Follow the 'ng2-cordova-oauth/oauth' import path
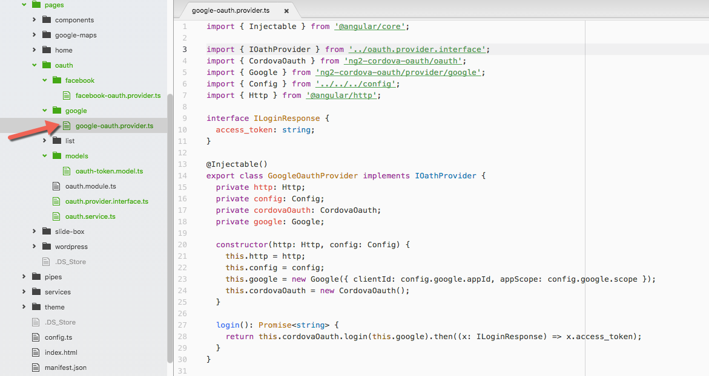This screenshot has height=376, width=709. pyautogui.click(x=403, y=61)
